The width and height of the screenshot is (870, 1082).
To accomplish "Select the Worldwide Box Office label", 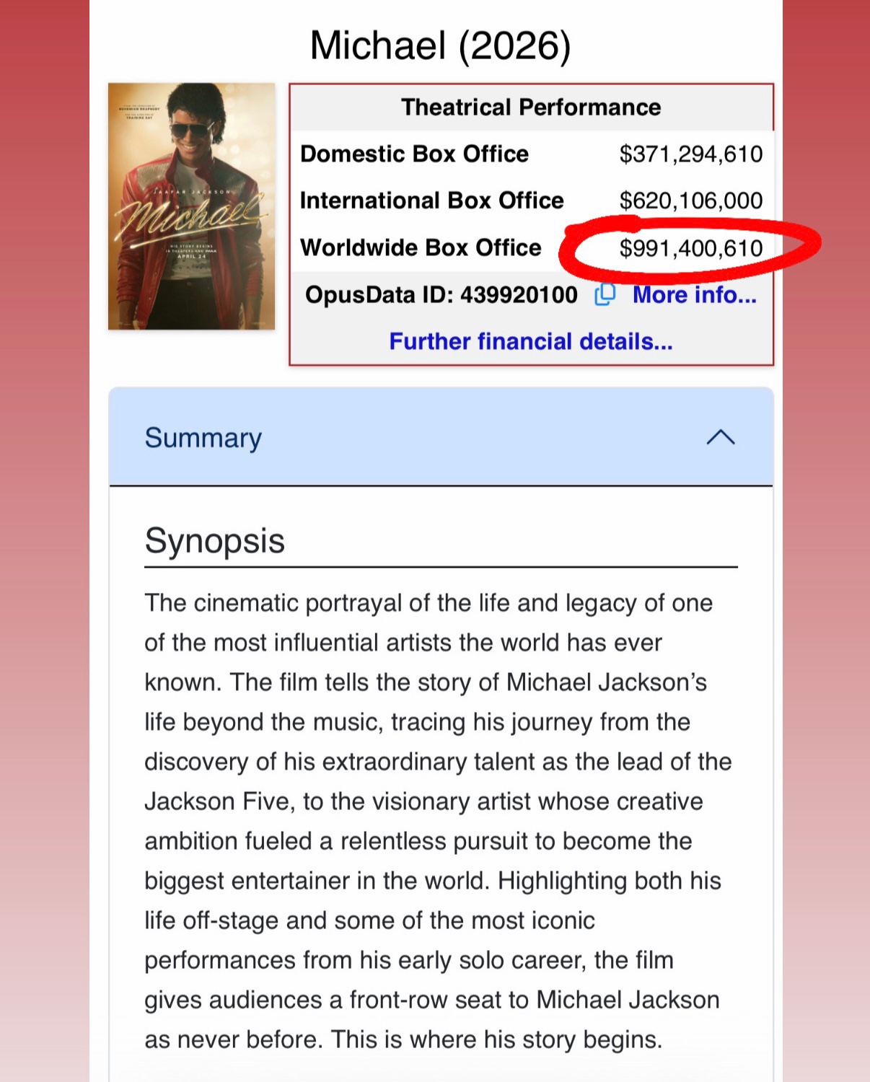I will click(x=421, y=247).
